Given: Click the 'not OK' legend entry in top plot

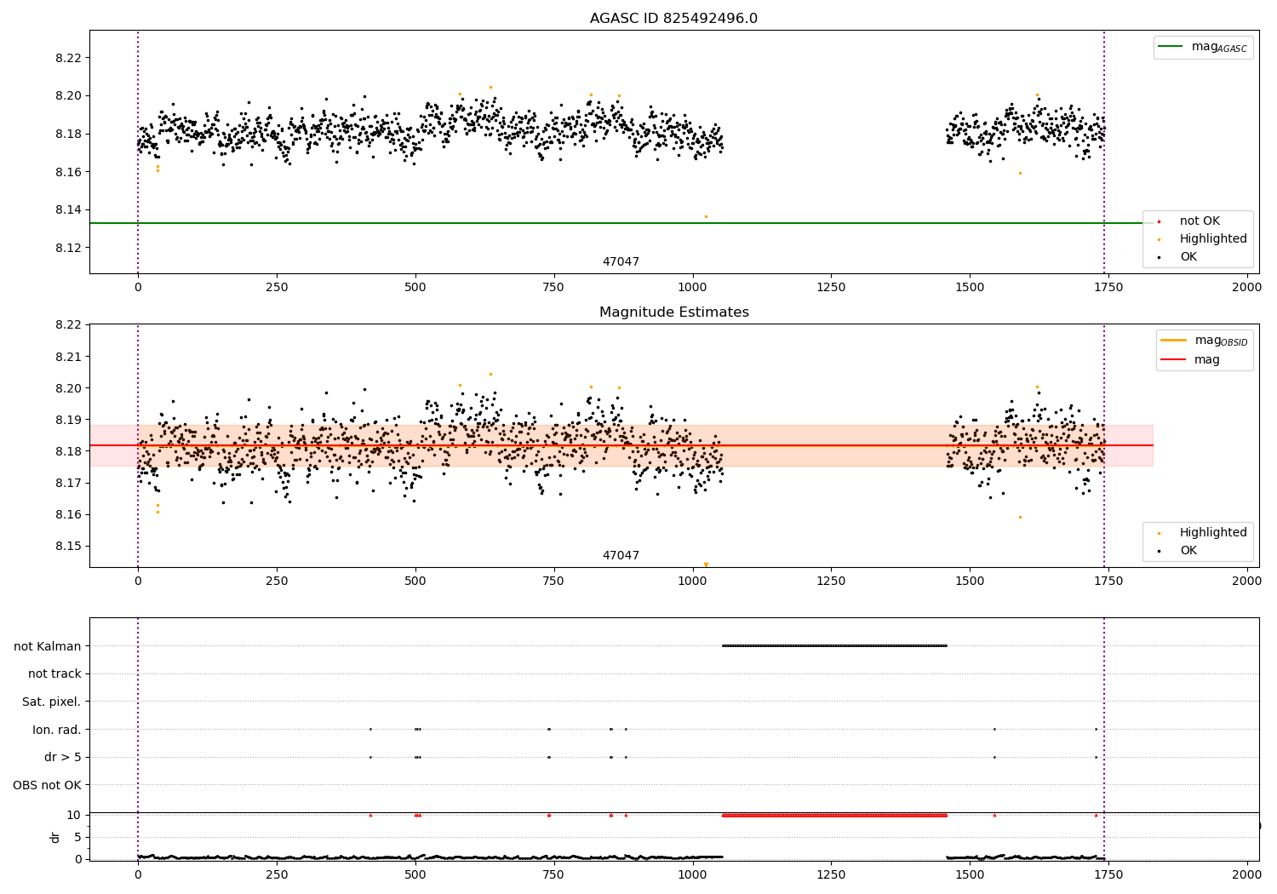Looking at the screenshot, I should tap(1190, 221).
